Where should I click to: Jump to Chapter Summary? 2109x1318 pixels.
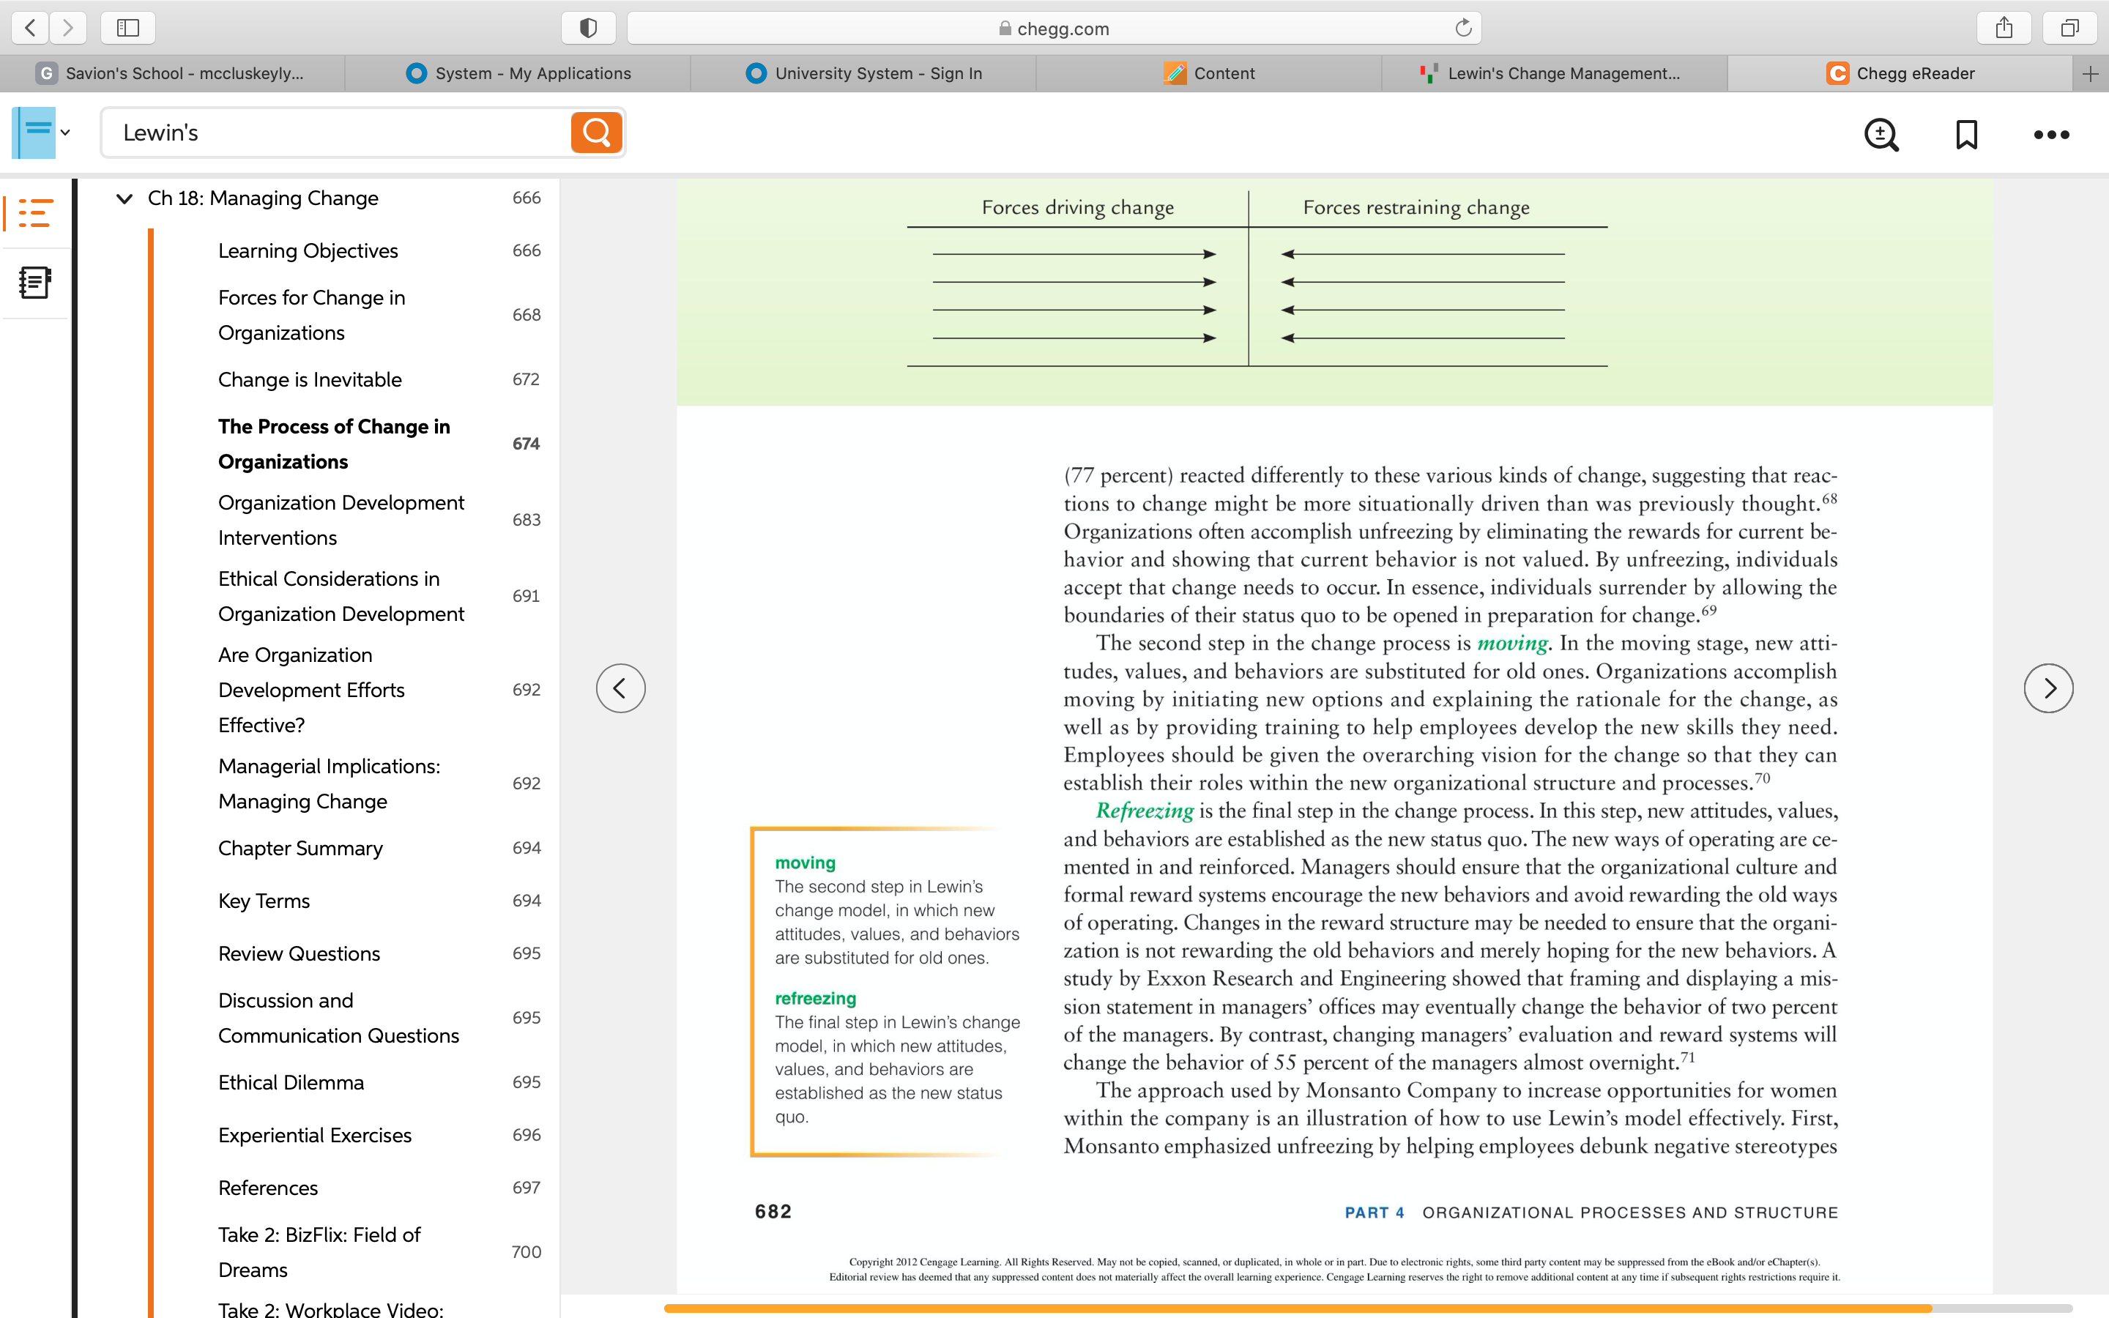300,848
